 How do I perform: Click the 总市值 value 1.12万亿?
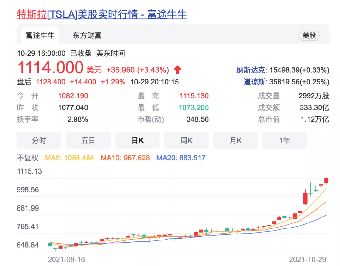[x=315, y=119]
